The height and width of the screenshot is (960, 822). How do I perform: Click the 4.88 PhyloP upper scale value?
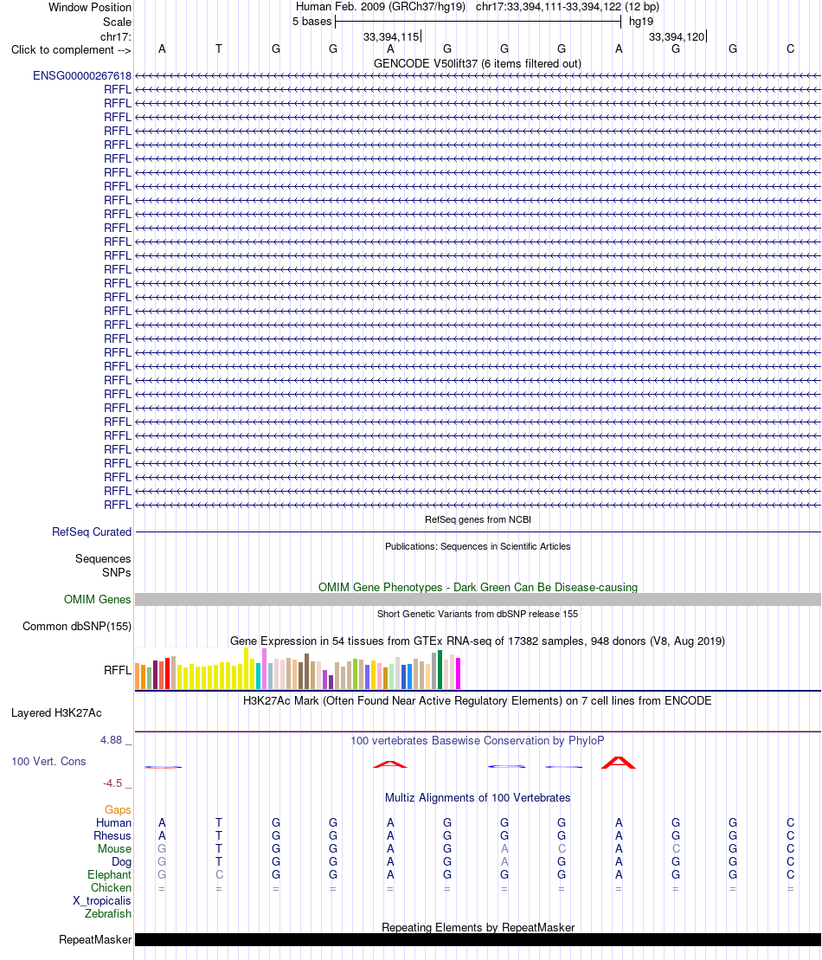pyautogui.click(x=112, y=740)
